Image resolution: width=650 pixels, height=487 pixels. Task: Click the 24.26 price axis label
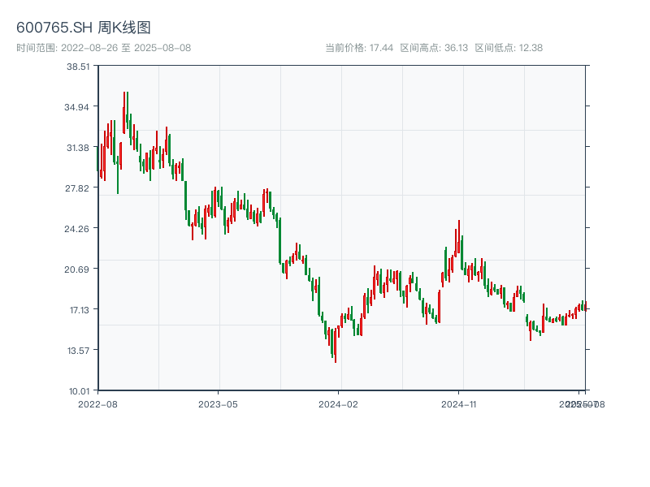click(x=78, y=229)
